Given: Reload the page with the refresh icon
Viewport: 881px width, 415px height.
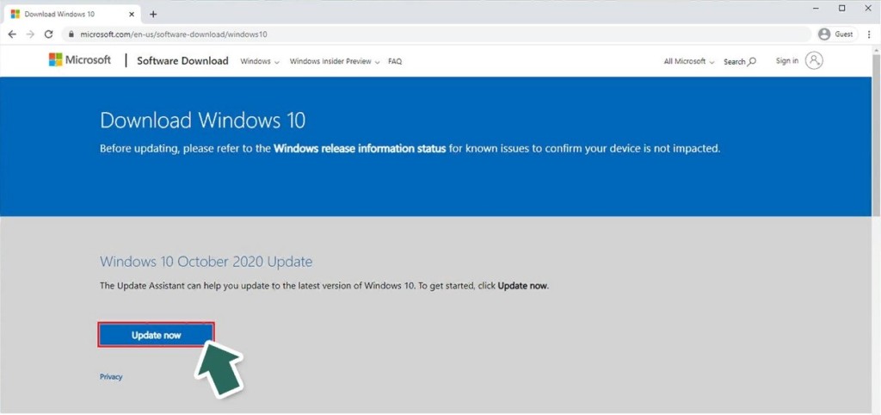Looking at the screenshot, I should point(48,34).
